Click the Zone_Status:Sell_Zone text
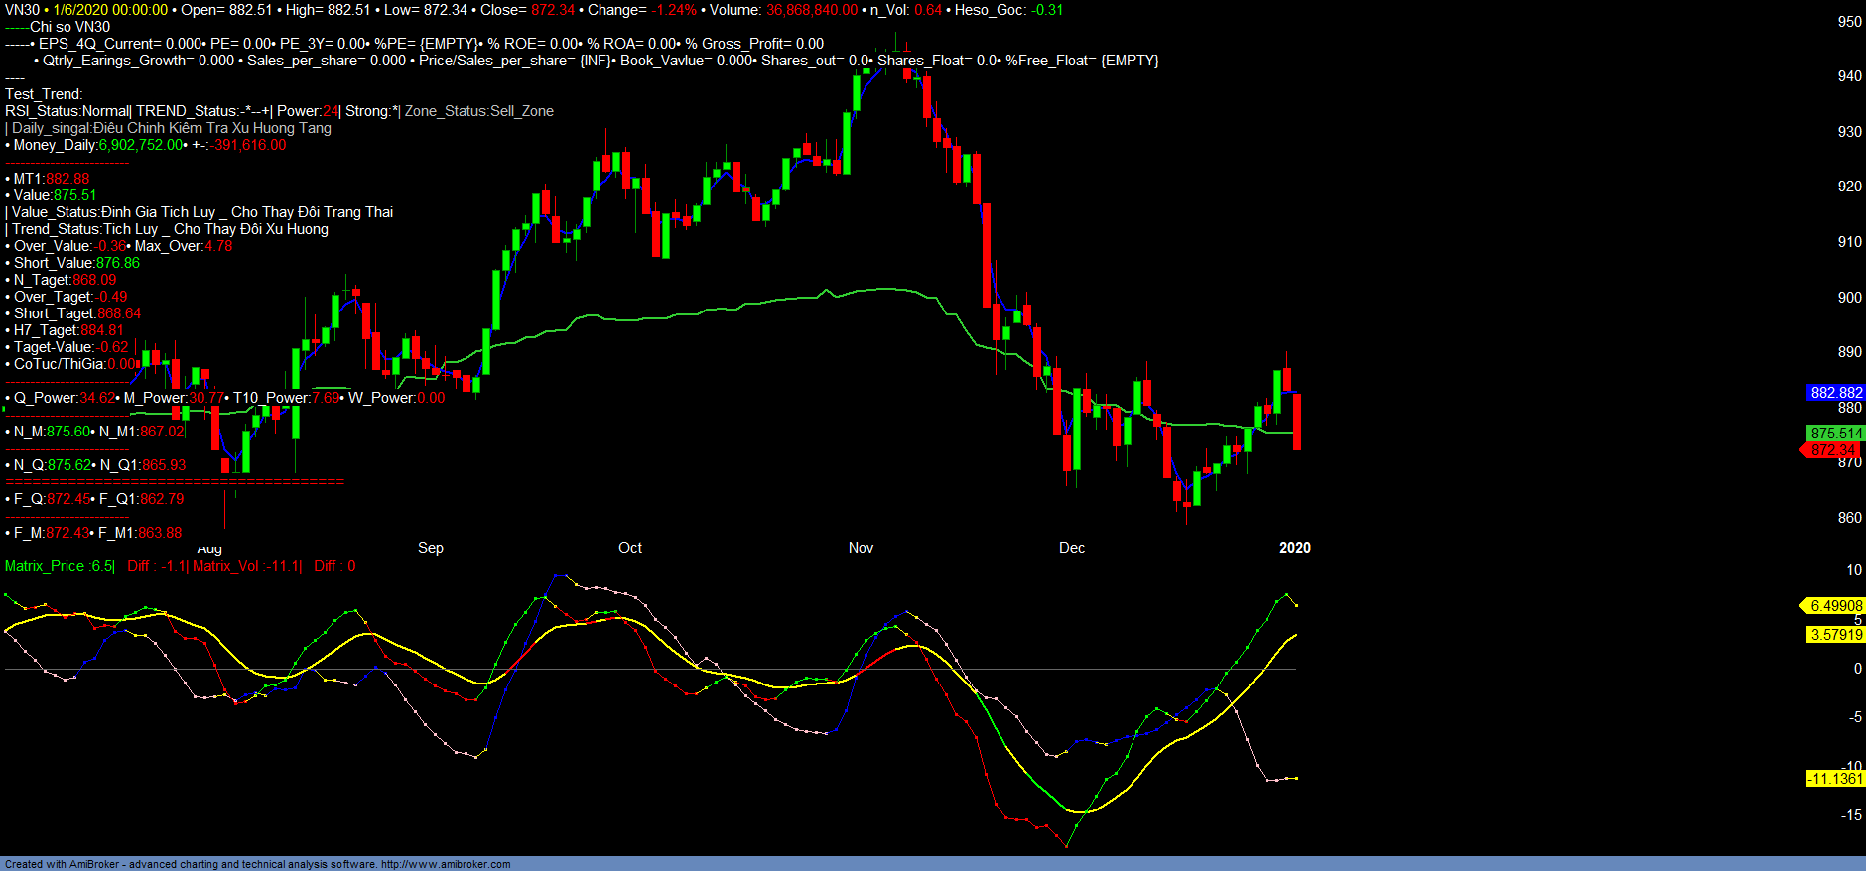 tap(479, 111)
